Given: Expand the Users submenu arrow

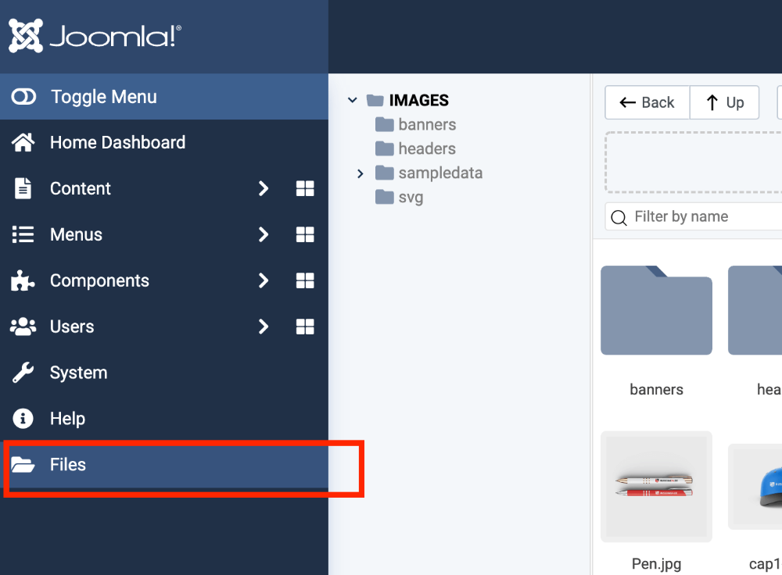Looking at the screenshot, I should 264,327.
